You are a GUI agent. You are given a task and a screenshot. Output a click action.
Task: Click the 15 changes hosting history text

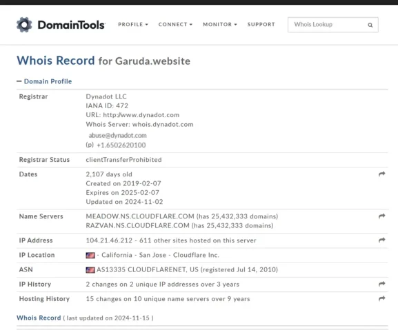(168, 299)
